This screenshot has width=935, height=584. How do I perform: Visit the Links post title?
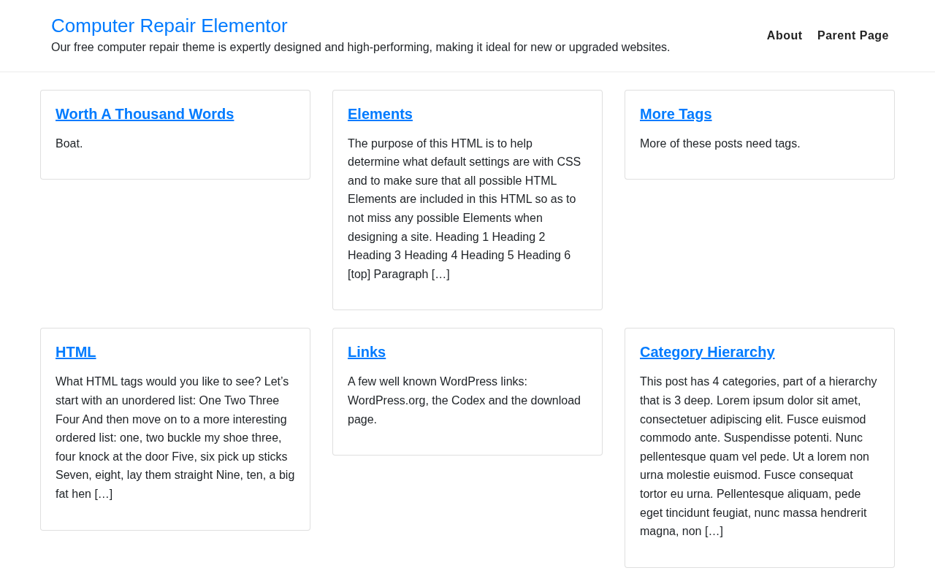(367, 352)
